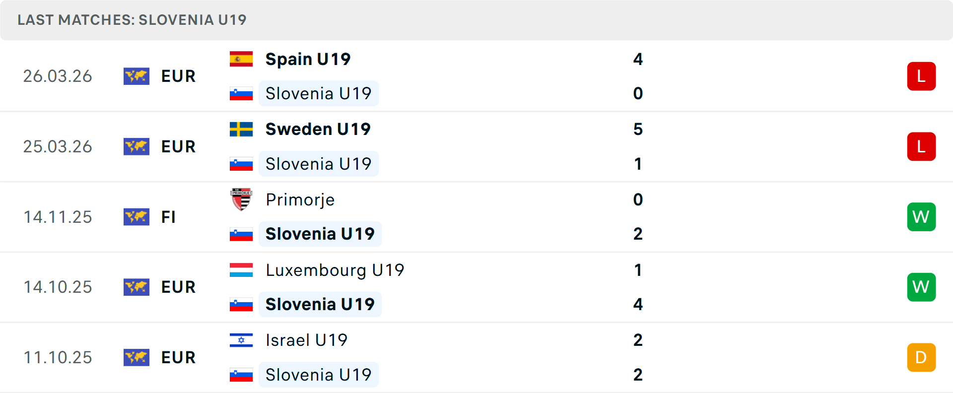Click the red L result indicator for Sweden match
Screen dimensions: 953x393
pos(921,146)
